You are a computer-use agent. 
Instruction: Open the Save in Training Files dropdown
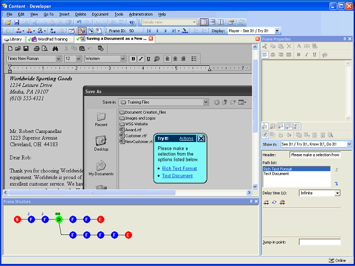pyautogui.click(x=206, y=102)
